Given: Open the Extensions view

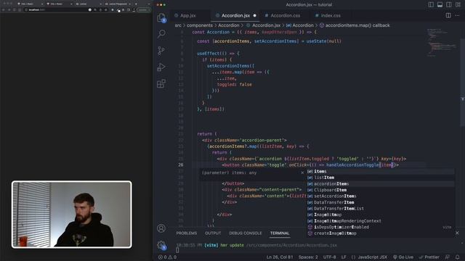Looking at the screenshot, I should point(161,84).
